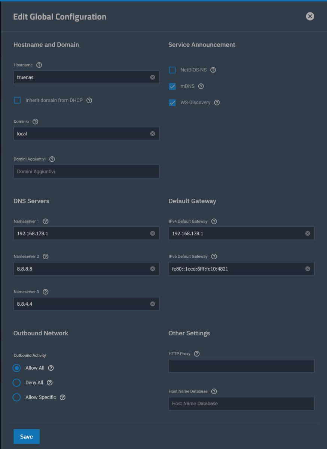
Task: Click the Host Name Database field
Action: [x=241, y=403]
